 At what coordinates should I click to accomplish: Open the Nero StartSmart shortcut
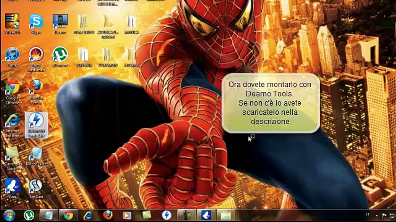pos(36,59)
